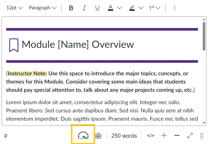Click the 250 words count

pyautogui.click(x=124, y=136)
